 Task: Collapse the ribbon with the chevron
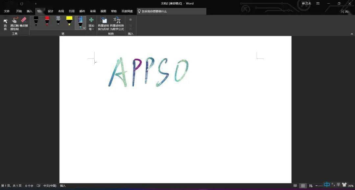(x=351, y=33)
